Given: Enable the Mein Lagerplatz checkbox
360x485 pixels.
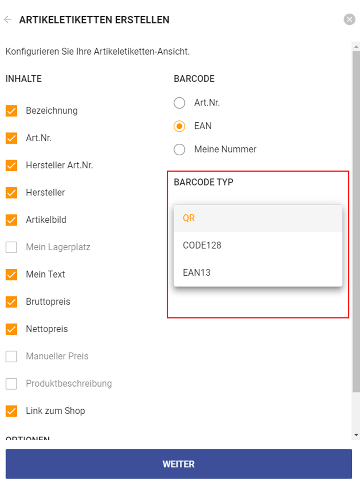Looking at the screenshot, I should click(12, 247).
